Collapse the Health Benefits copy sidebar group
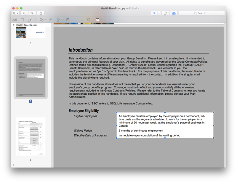 click(x=13, y=25)
